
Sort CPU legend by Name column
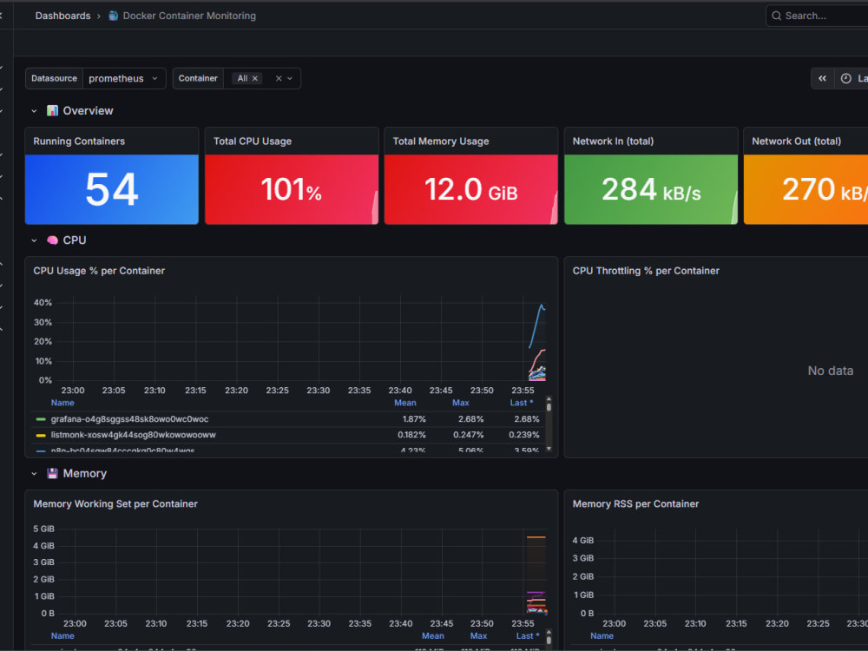pos(62,403)
